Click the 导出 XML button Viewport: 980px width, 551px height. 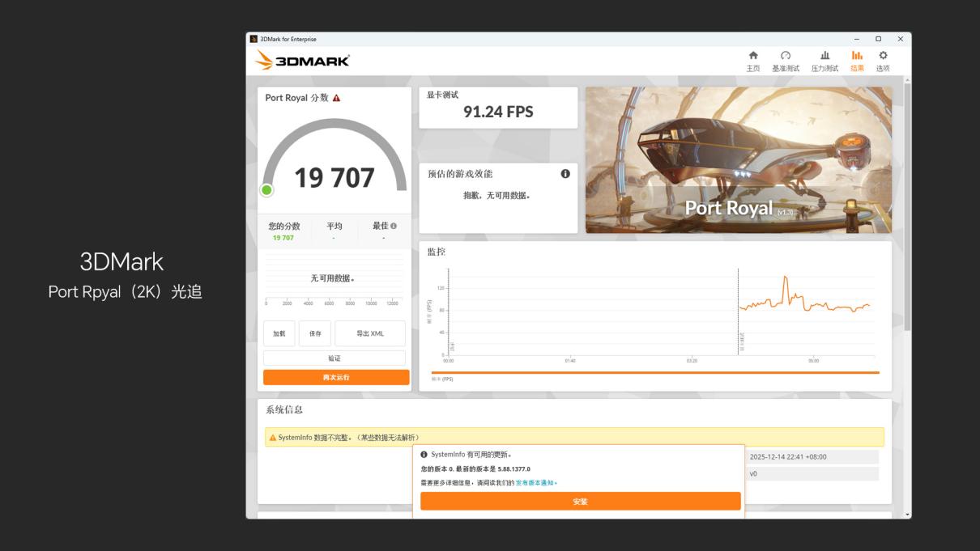click(370, 333)
